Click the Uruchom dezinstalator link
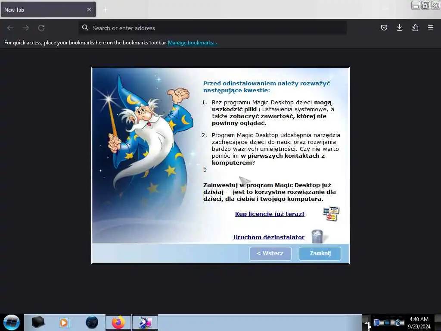 point(269,237)
